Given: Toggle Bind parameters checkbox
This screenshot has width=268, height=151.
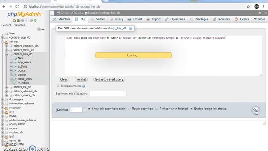Looking at the screenshot, I should (58, 86).
